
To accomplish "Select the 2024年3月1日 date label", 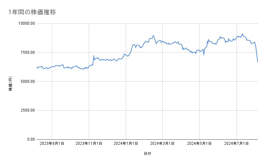I will coord(163,143).
